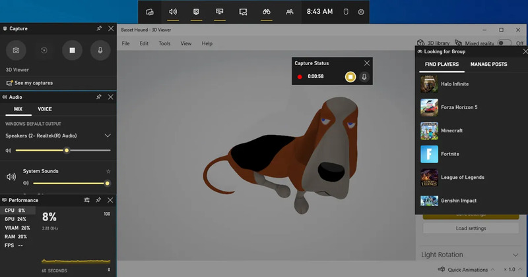Open Looking for Group binoculars icon

coord(266,12)
